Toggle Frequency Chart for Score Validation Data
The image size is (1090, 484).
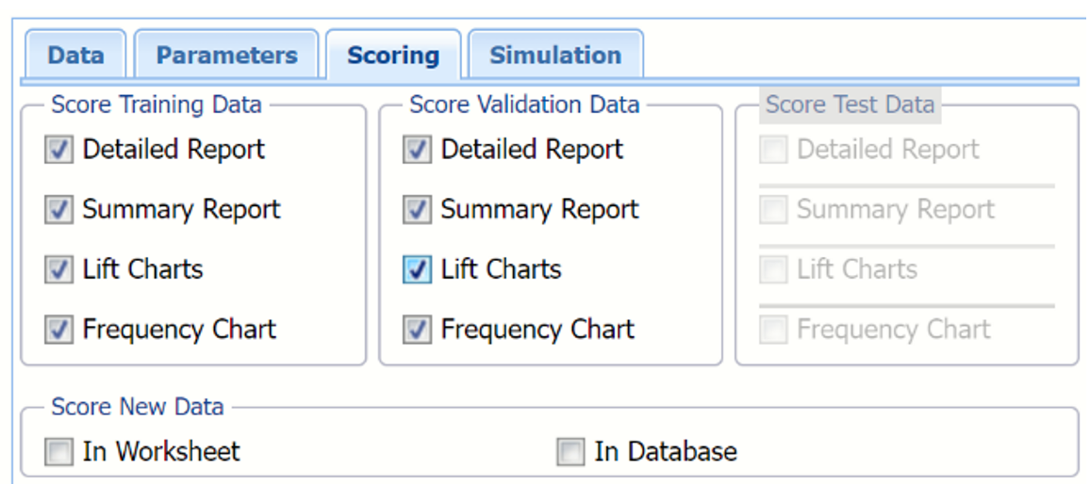click(417, 330)
